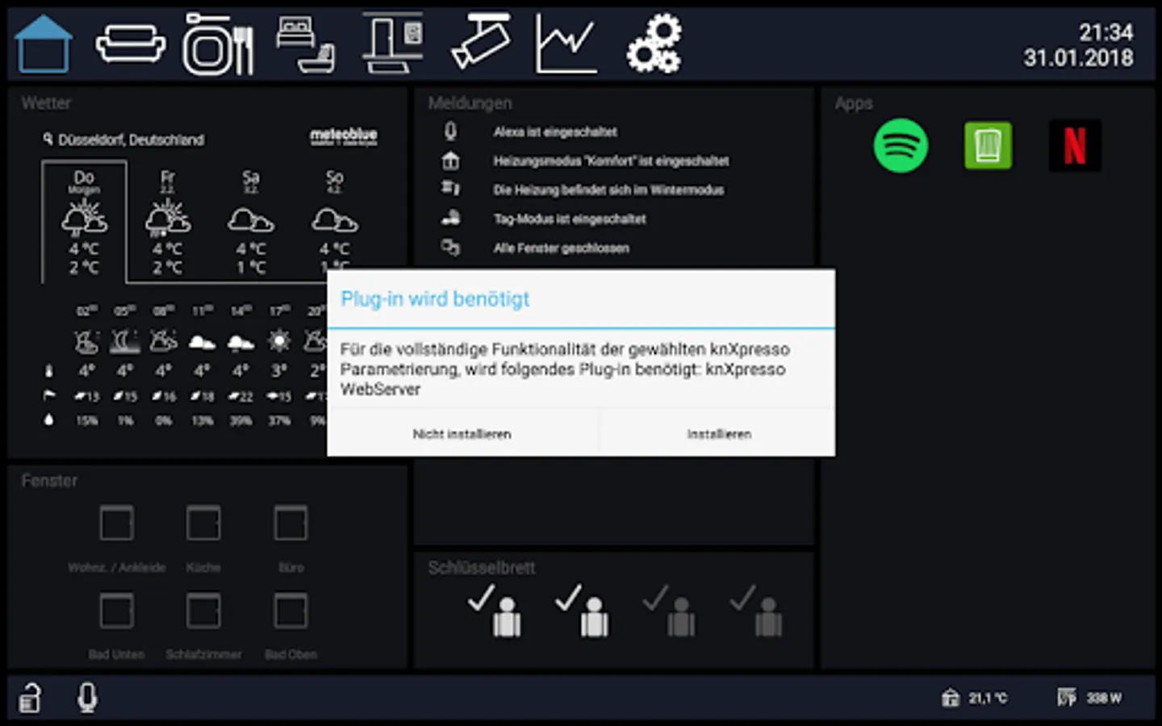This screenshot has height=726, width=1162.
Task: Open the statistics chart icon
Action: pos(566,44)
